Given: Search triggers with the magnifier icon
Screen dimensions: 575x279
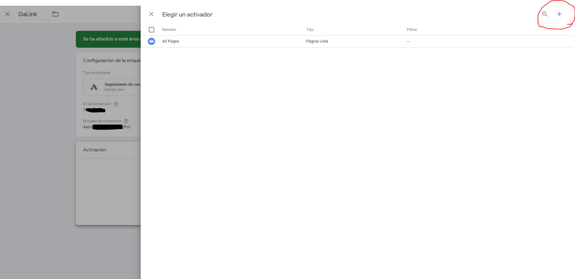Looking at the screenshot, I should pos(545,14).
